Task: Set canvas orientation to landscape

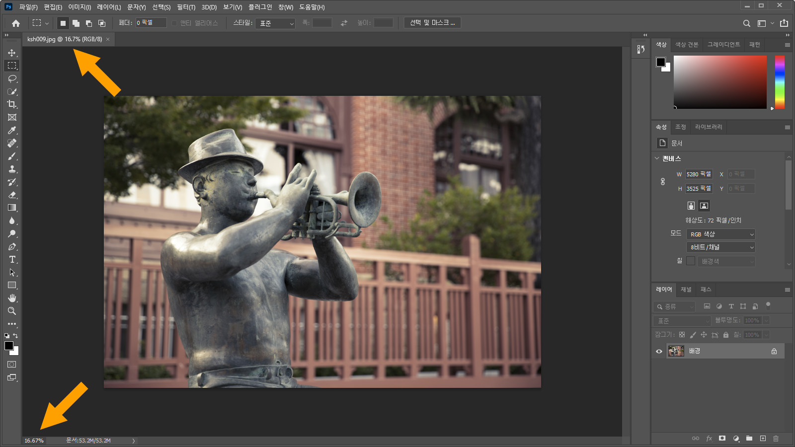Action: point(704,206)
